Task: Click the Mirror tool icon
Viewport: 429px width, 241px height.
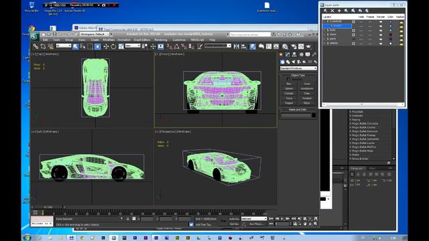Action: click(x=237, y=46)
